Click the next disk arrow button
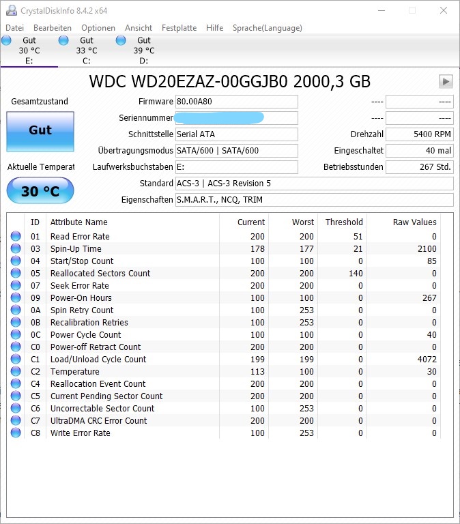The height and width of the screenshot is (524, 460). 446,81
